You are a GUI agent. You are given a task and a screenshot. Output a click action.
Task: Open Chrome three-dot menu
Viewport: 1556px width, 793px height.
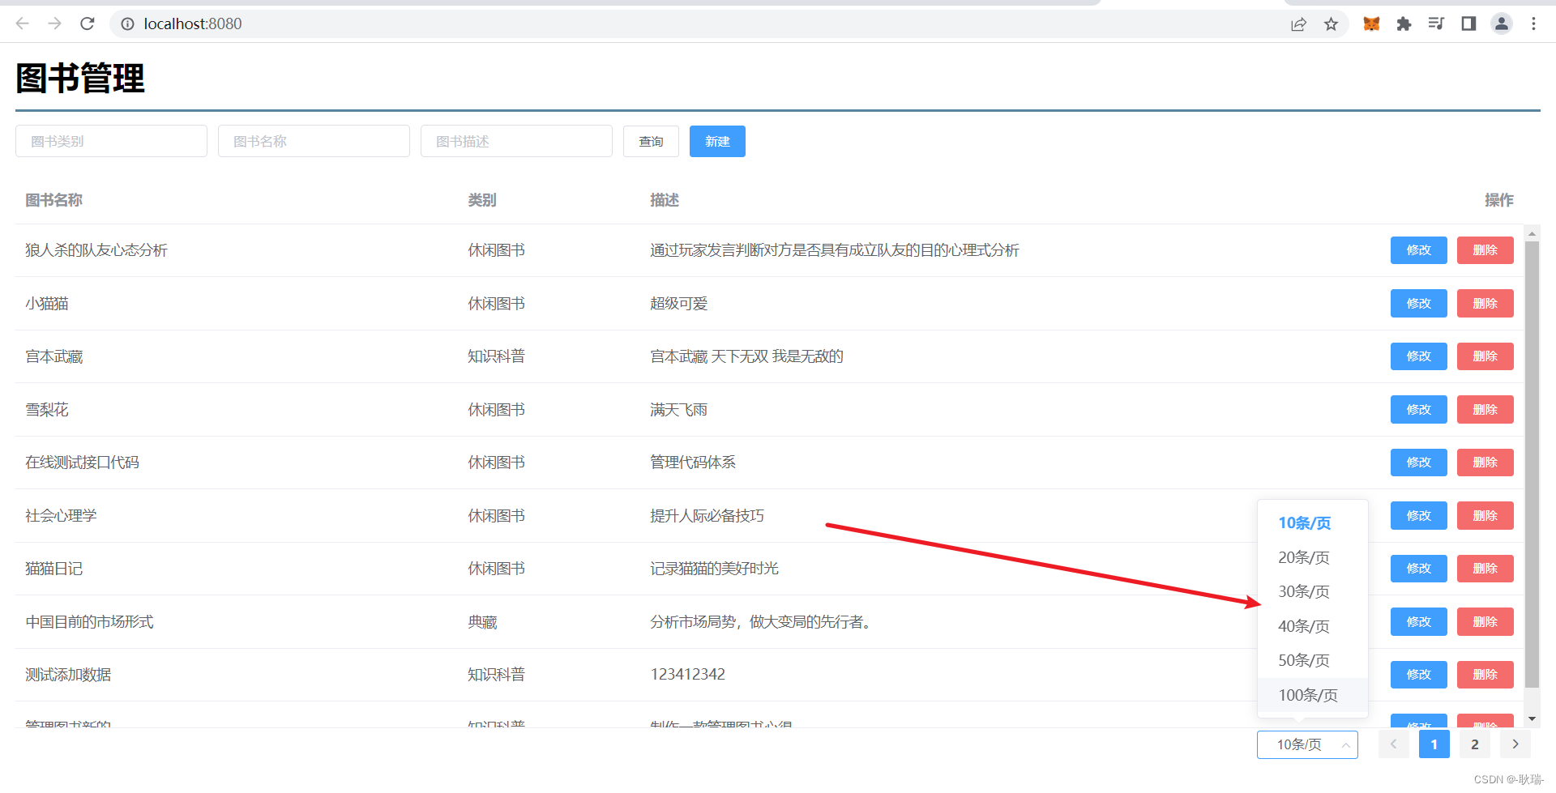pos(1533,24)
